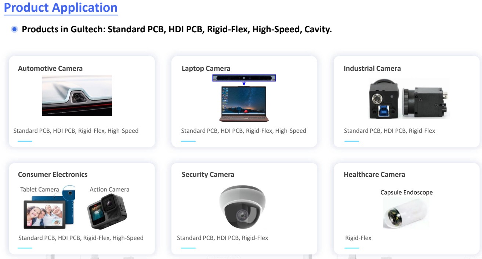
Task: Click the blue arrow pointing to laptop webcam
Action: [x=244, y=84]
